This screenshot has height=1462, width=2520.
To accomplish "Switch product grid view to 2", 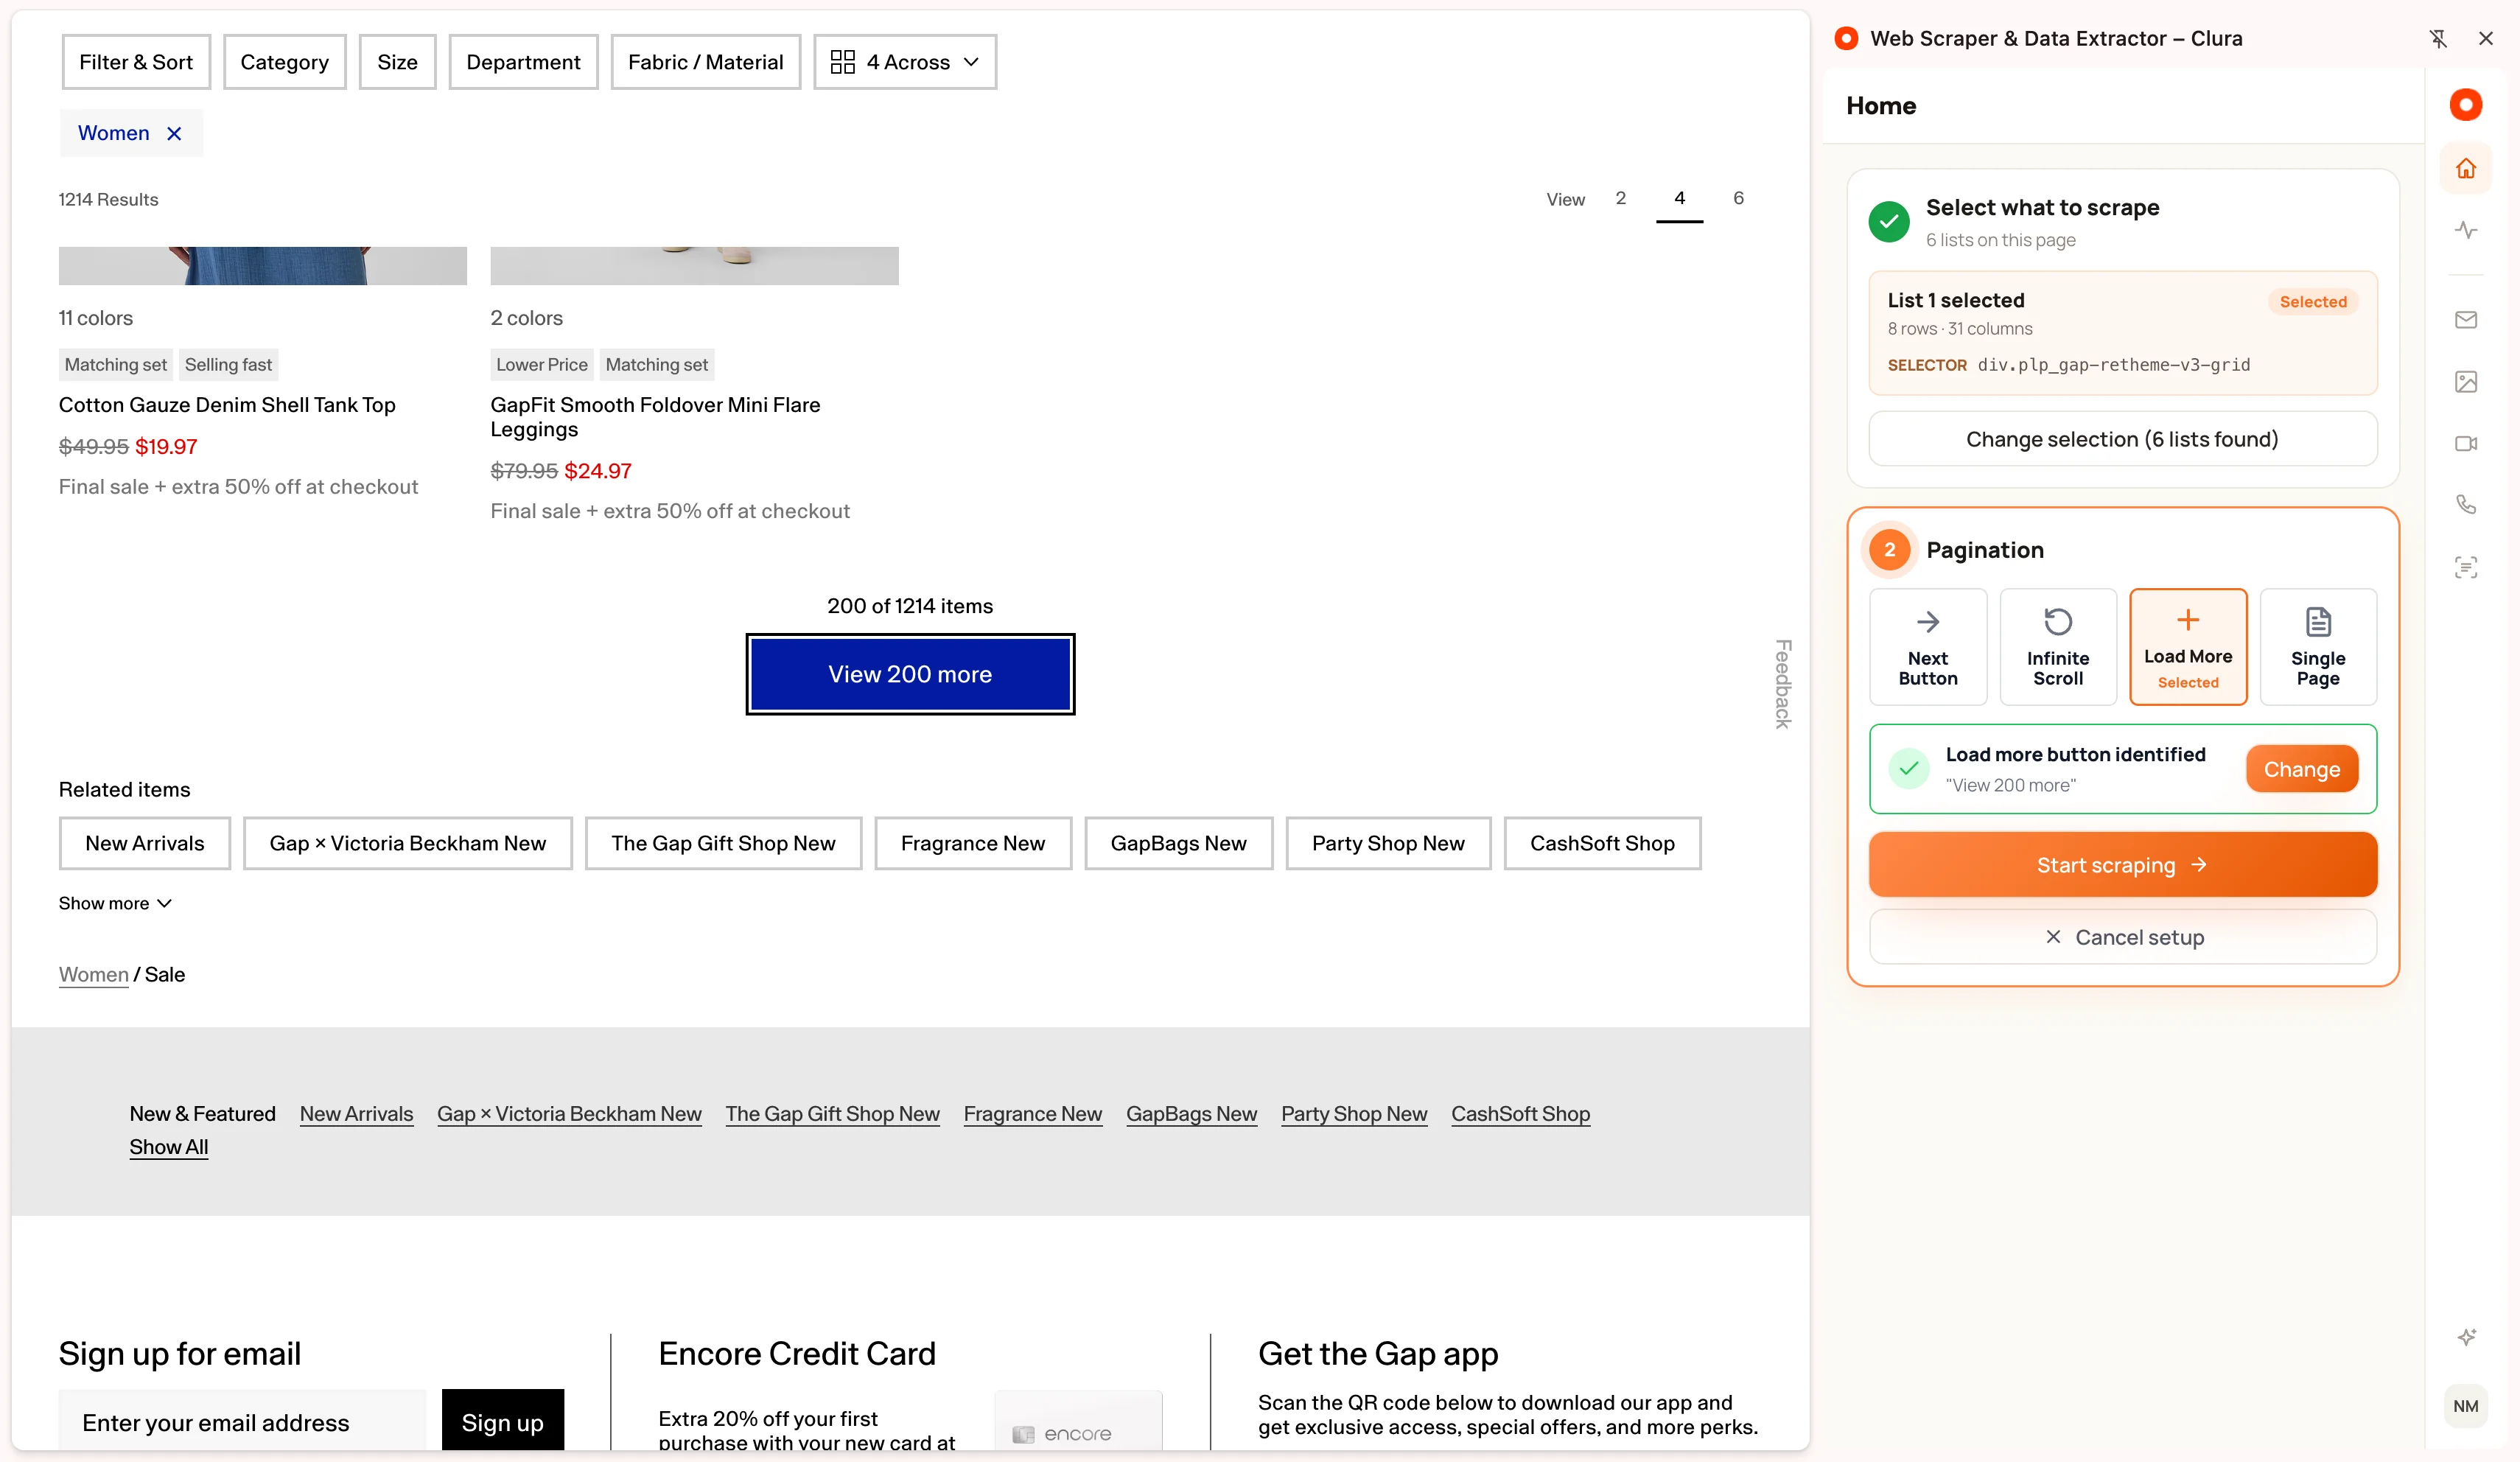I will 1620,198.
